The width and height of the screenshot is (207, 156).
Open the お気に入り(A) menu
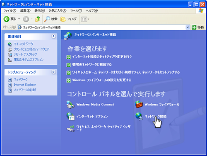click(x=58, y=11)
